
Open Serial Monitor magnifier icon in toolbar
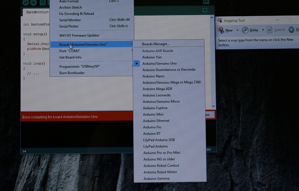206,2
